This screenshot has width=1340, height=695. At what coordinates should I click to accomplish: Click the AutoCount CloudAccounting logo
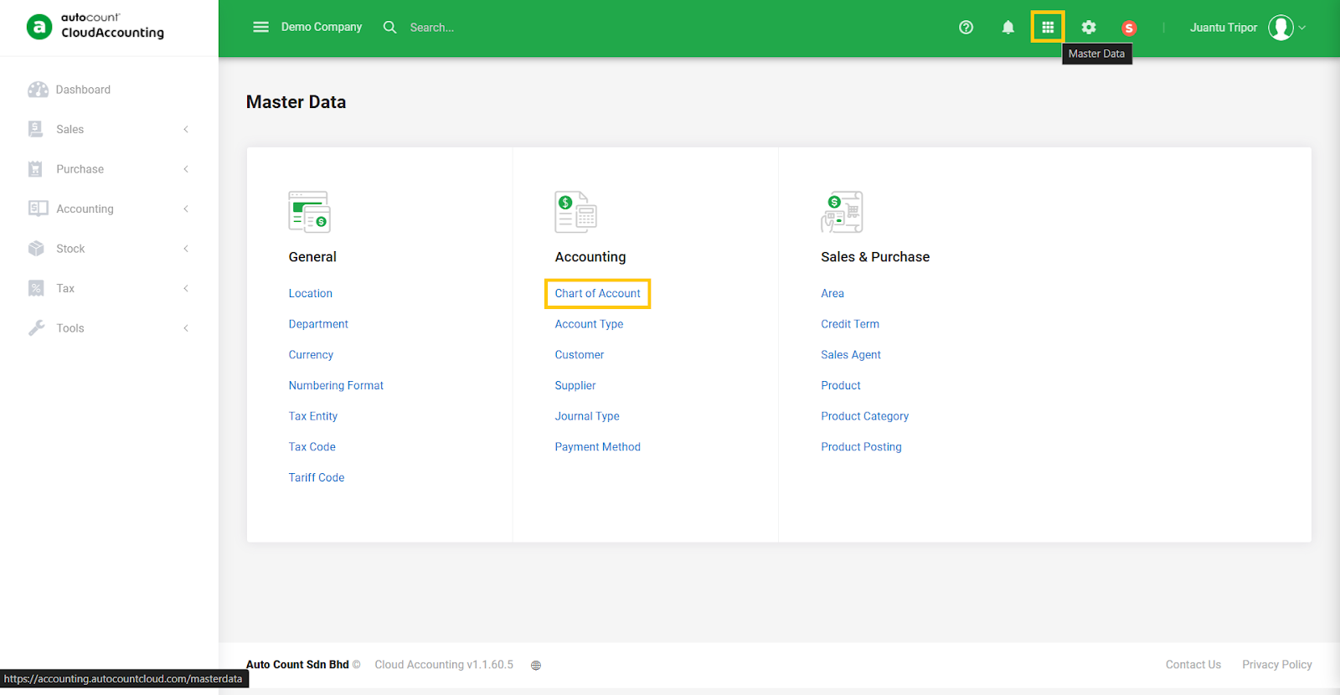(x=95, y=27)
